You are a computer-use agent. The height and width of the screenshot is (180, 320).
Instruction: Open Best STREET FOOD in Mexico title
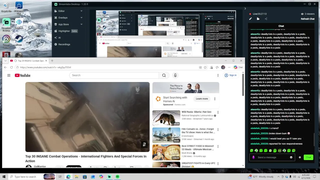(198, 147)
